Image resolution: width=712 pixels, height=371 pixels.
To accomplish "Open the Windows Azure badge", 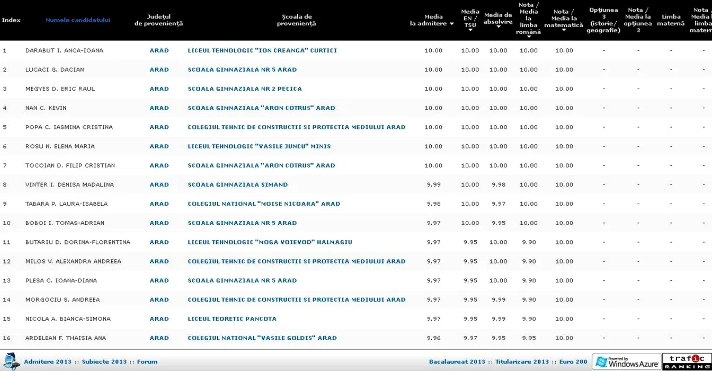I will (627, 361).
